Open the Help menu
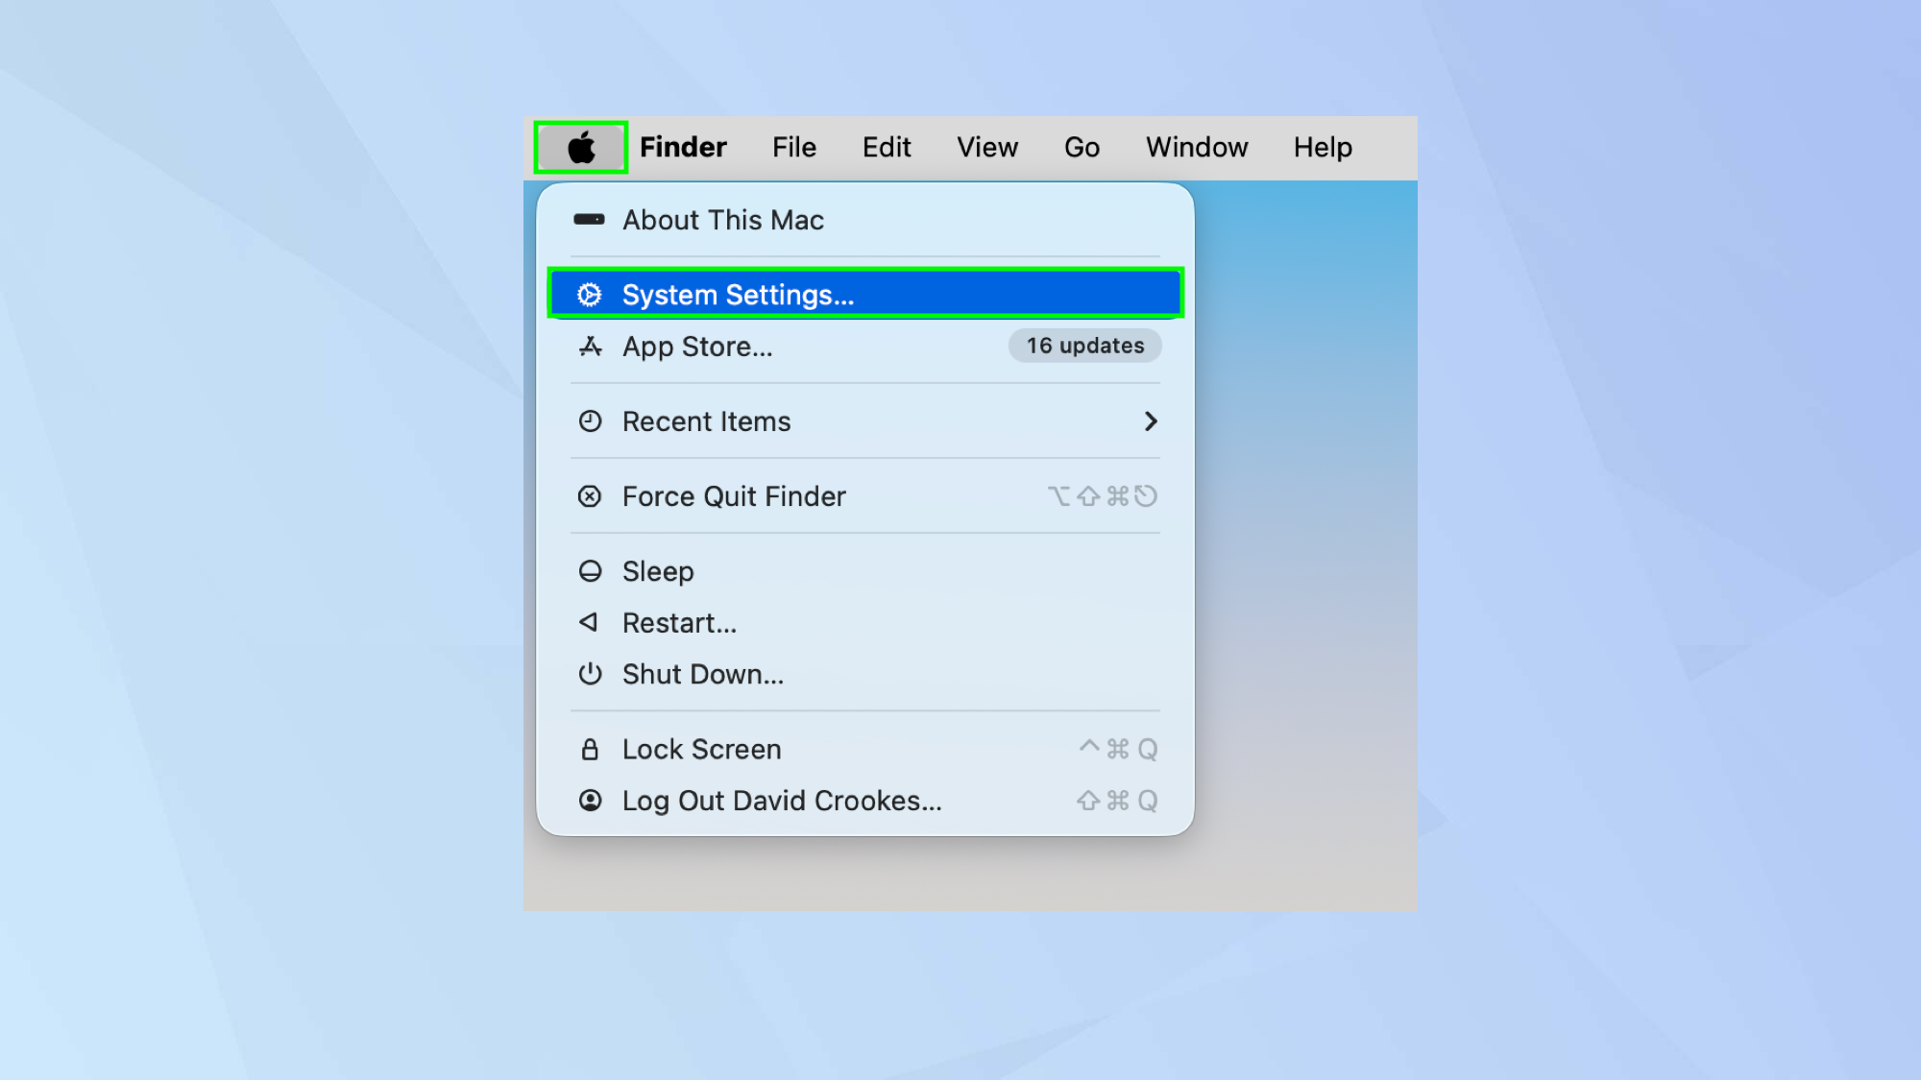 1323,147
